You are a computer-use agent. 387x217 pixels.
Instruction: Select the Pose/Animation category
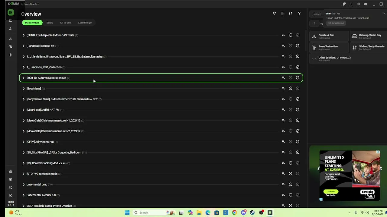point(329,47)
